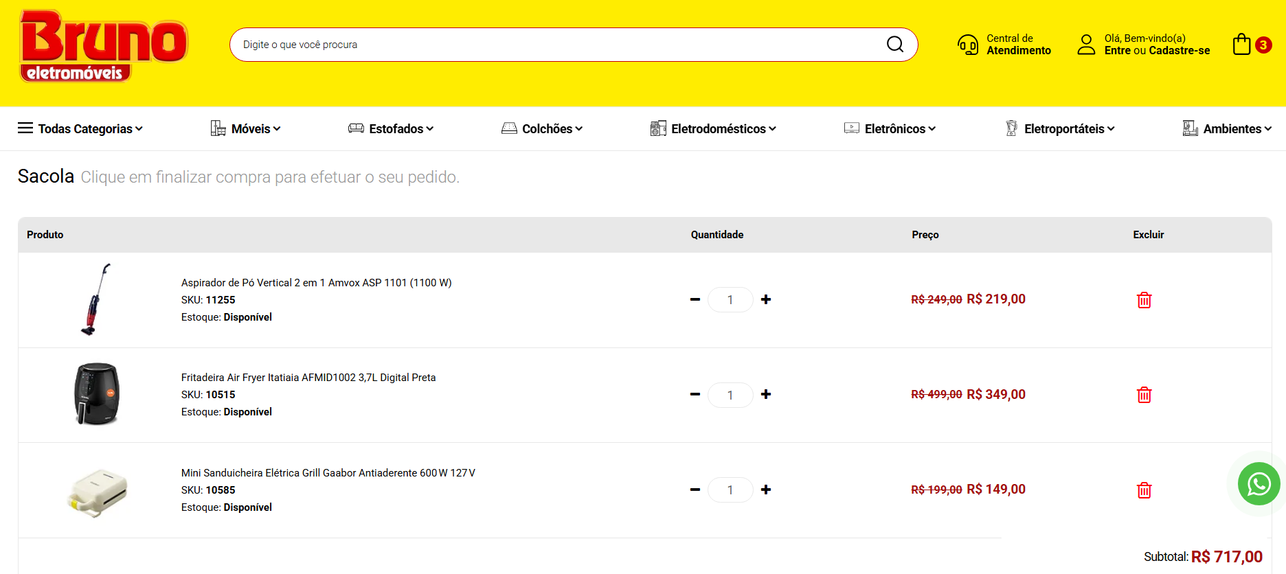Increase quantity of Mini Sanduicheira
The image size is (1286, 574).
tap(766, 490)
